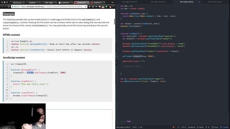Viewport: 230px width, 129px height.
Task: Open the linter error count in the status bar
Action: [x=174, y=127]
